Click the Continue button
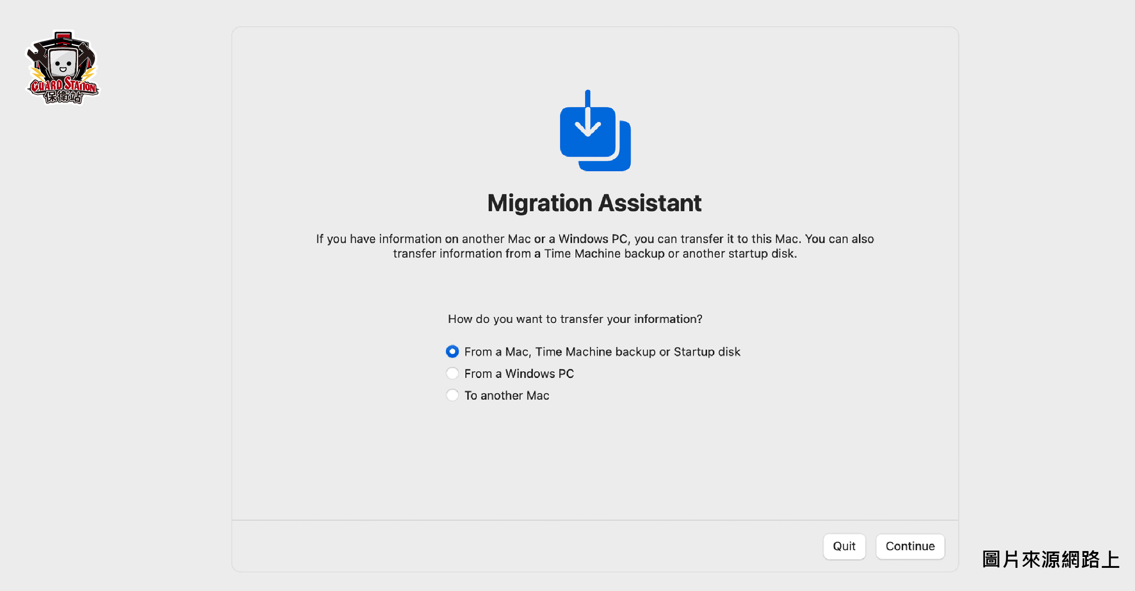 pyautogui.click(x=910, y=546)
